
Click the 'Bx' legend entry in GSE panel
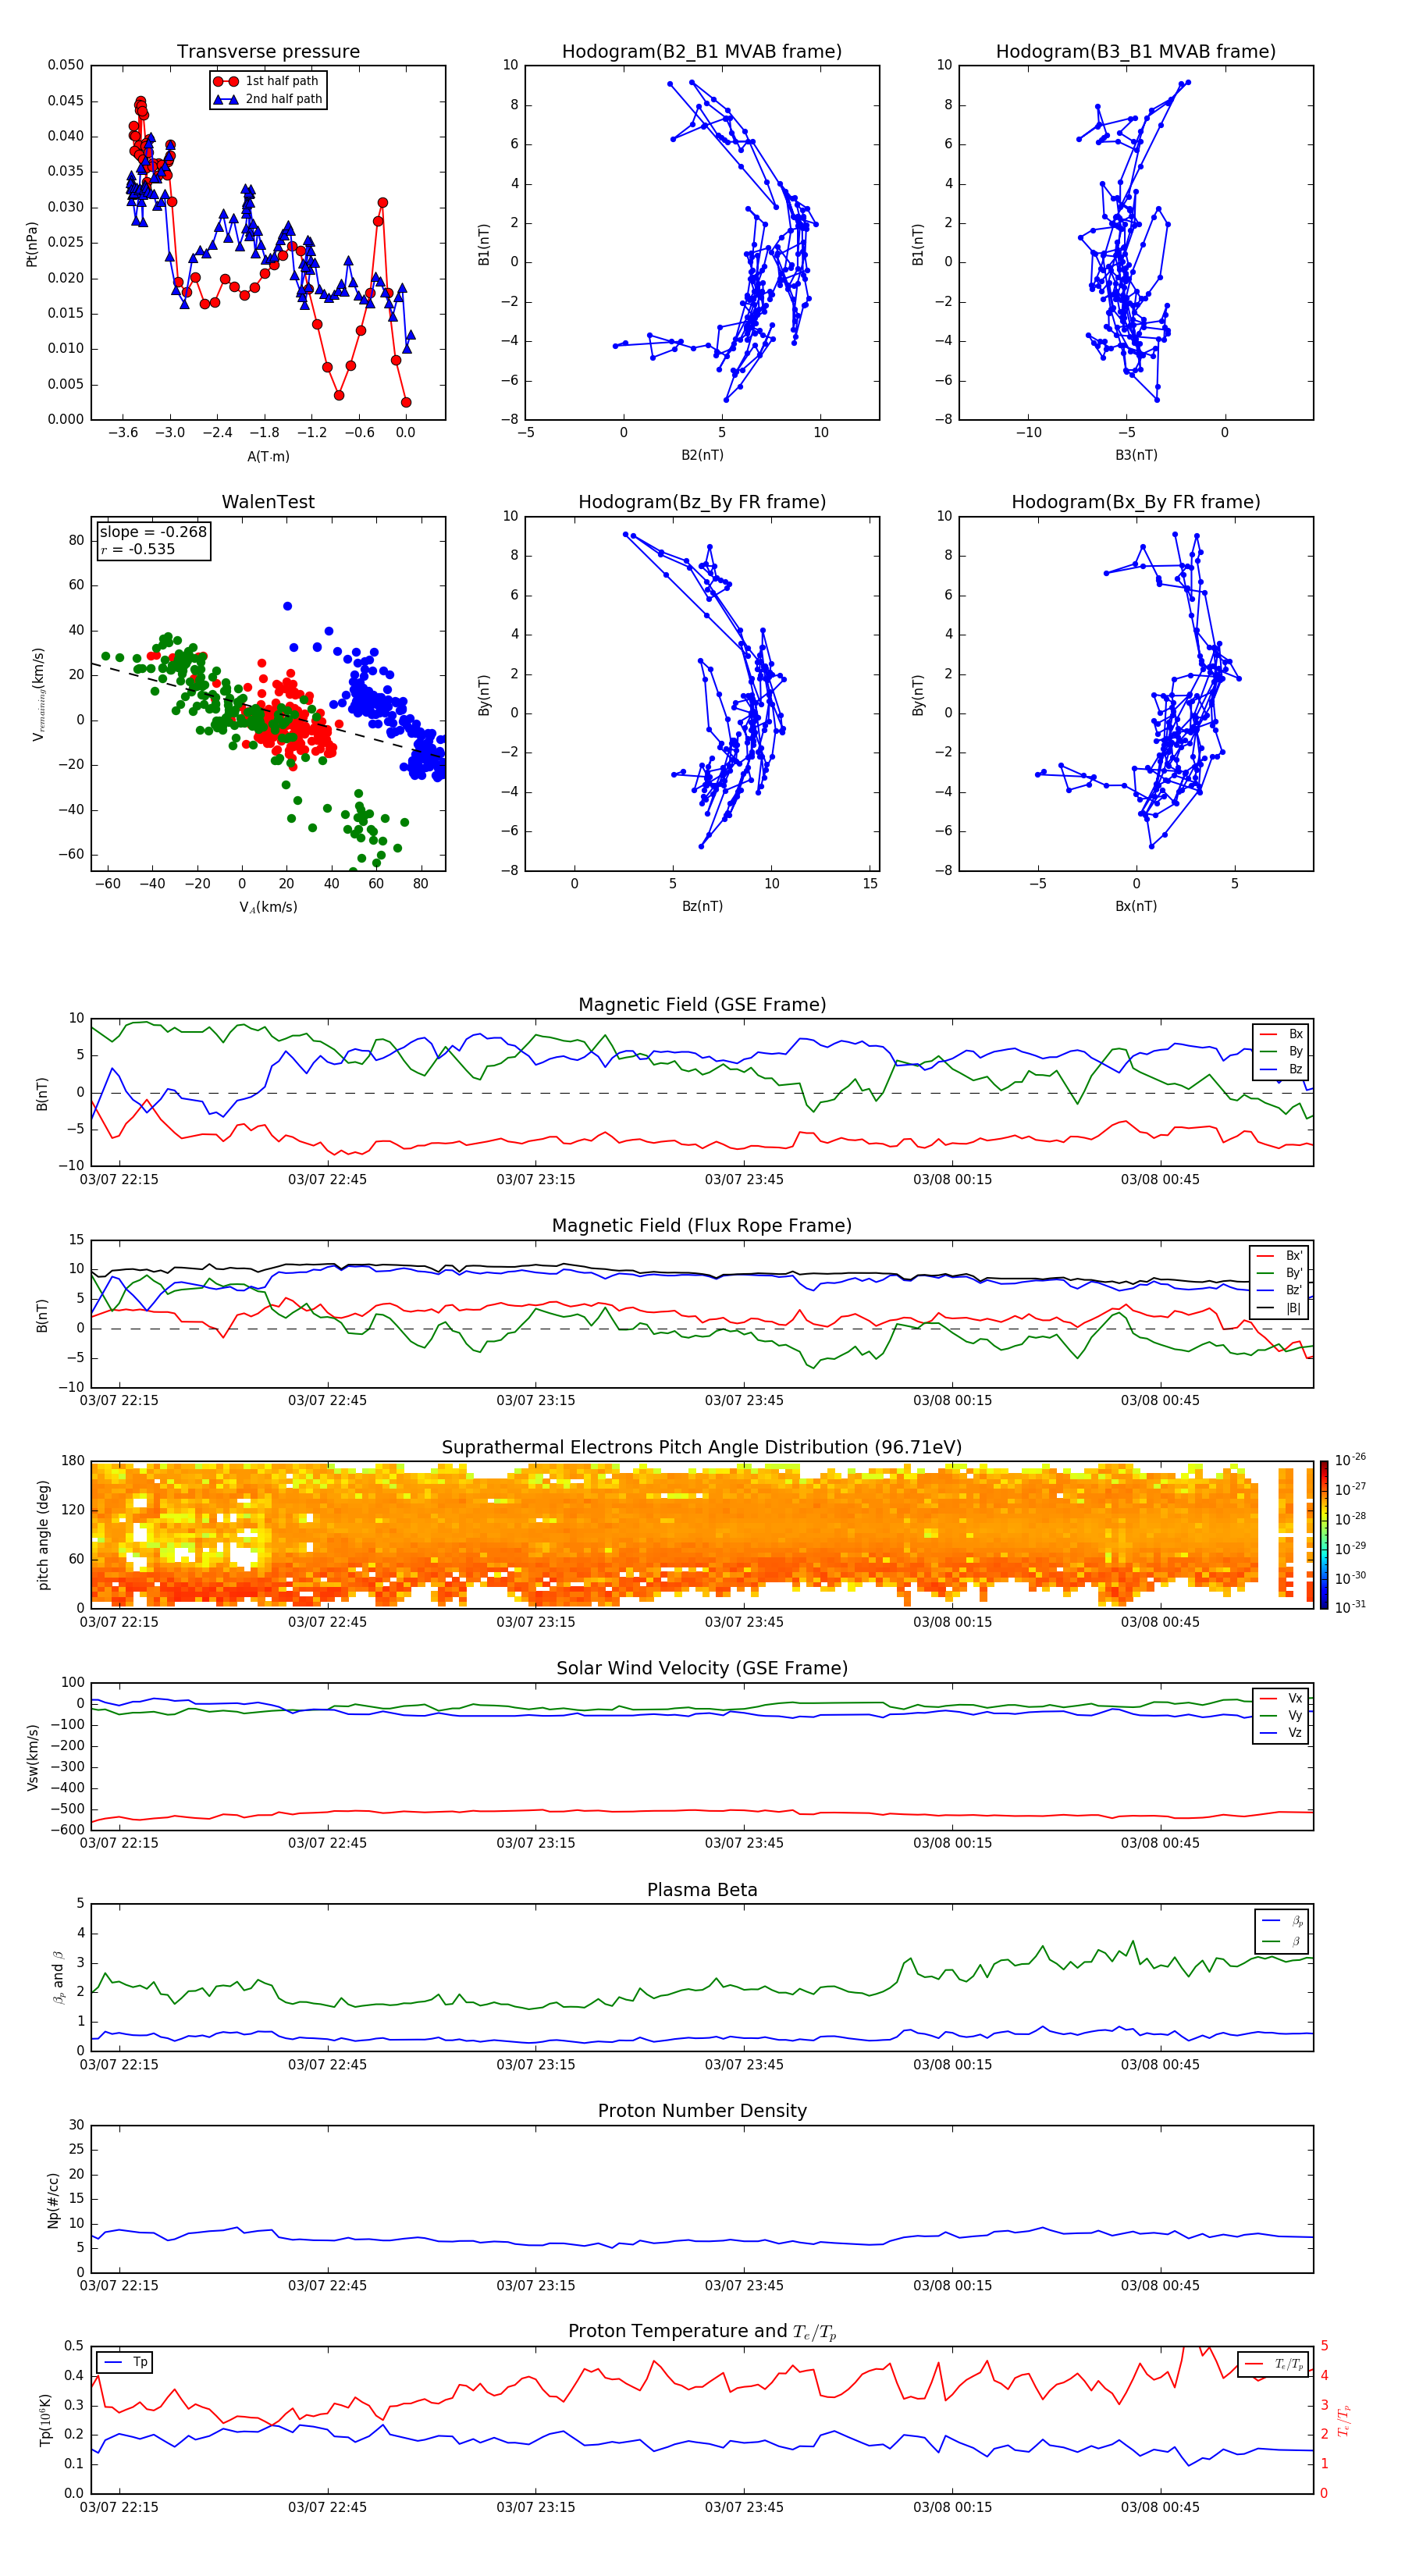[1282, 1034]
